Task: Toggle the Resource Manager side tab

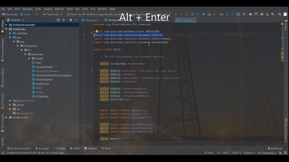Action: [2, 49]
